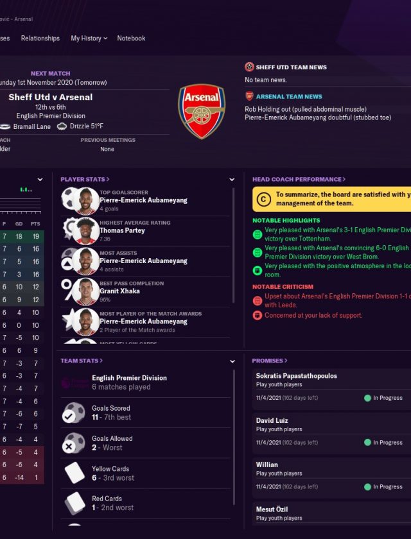Screen dimensions: 411x539
Task: Click the board confidence C grade icon
Action: point(263,199)
